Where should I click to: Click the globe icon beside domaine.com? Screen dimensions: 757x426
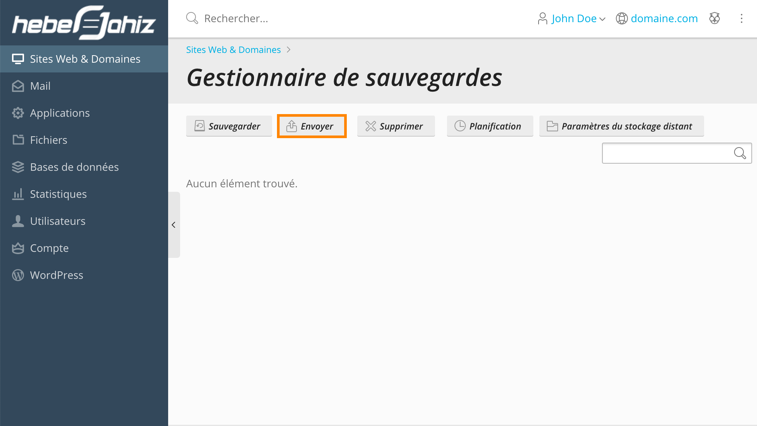click(x=622, y=18)
